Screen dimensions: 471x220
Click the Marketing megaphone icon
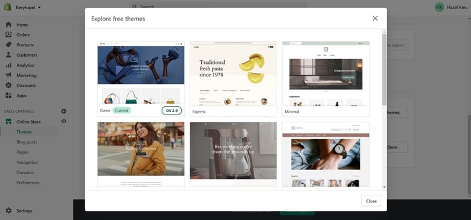[8, 75]
